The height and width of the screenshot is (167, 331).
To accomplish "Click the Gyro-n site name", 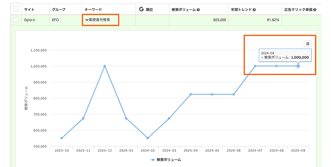I will point(30,20).
